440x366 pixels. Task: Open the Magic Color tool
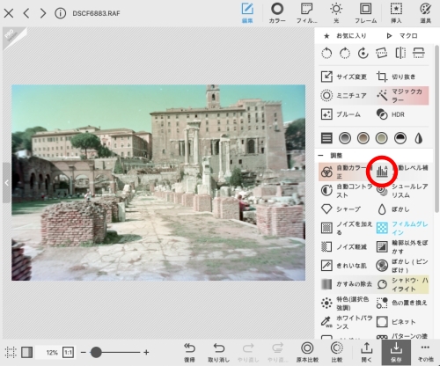click(x=402, y=96)
